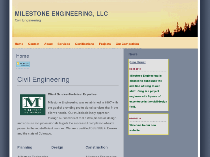The width and height of the screenshot is (210, 157).
Task: Click the manta.com member badge
Action: tap(23, 65)
